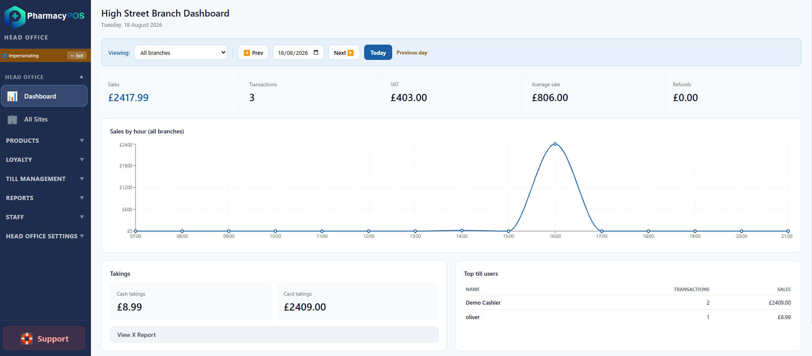Jump to Today
This screenshot has width=812, height=356.
tap(378, 53)
